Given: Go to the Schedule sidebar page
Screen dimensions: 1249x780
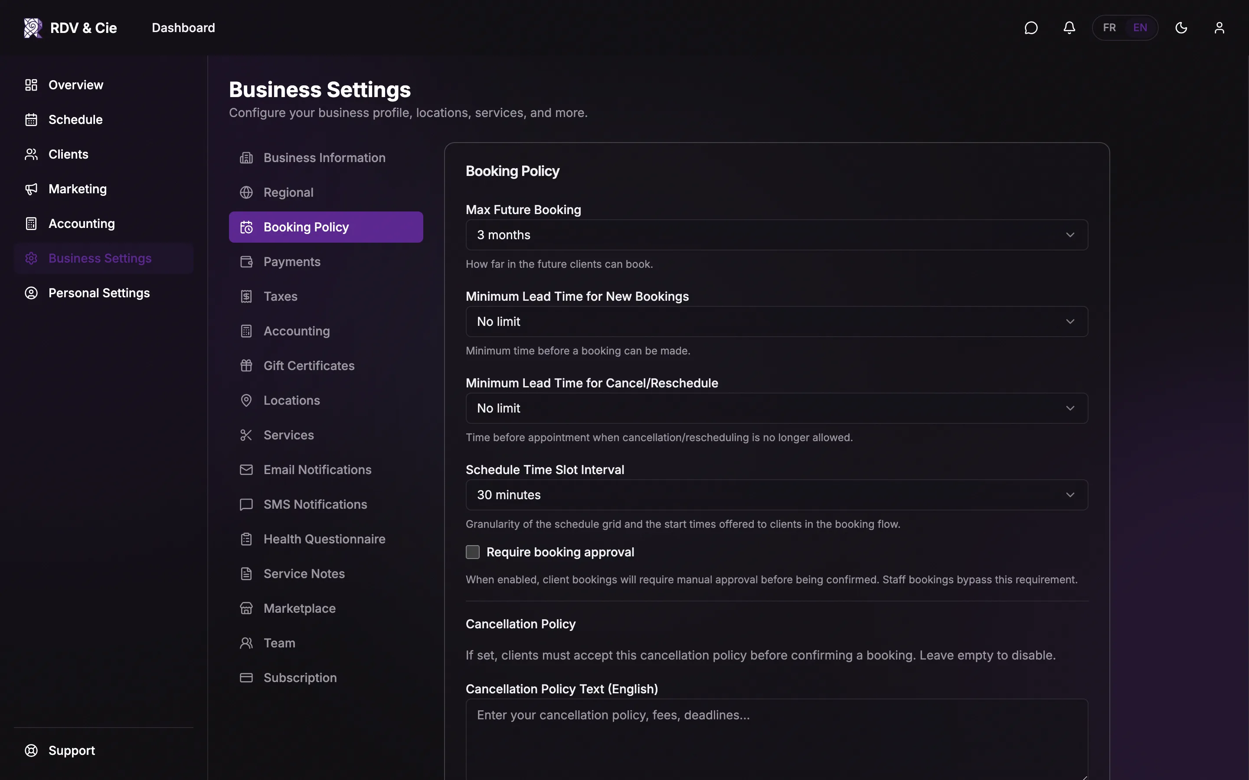Looking at the screenshot, I should [103, 120].
